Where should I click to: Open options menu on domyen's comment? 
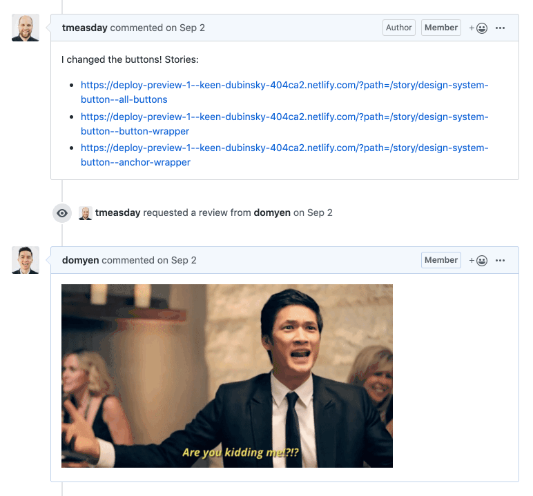pos(500,261)
